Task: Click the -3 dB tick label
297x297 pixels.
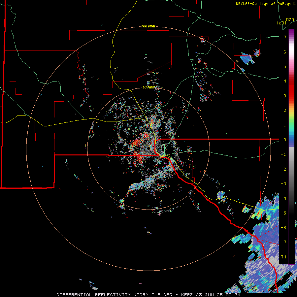Action: tap(283, 184)
